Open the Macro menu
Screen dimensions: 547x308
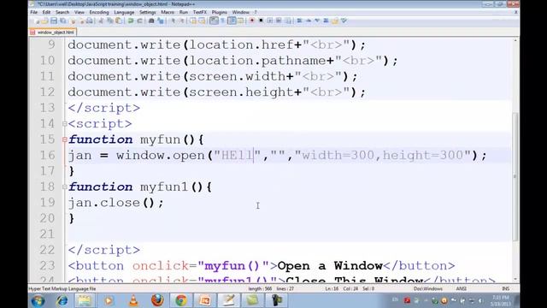(x=168, y=12)
